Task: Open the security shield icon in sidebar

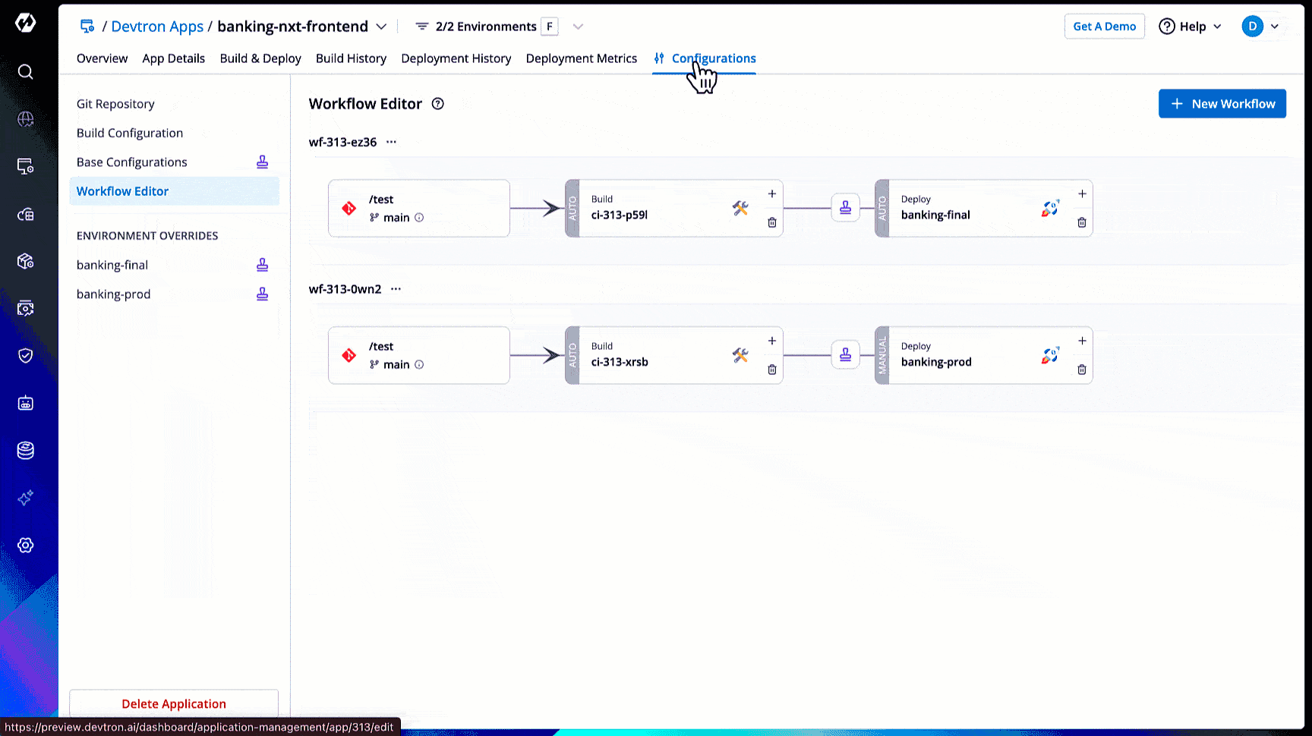Action: pyautogui.click(x=25, y=356)
